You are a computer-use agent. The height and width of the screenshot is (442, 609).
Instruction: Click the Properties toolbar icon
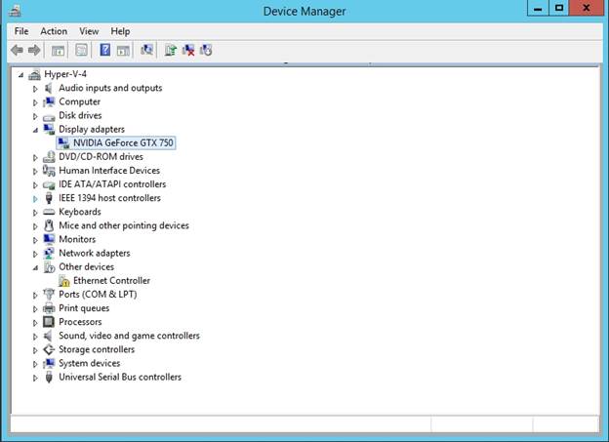tap(82, 50)
